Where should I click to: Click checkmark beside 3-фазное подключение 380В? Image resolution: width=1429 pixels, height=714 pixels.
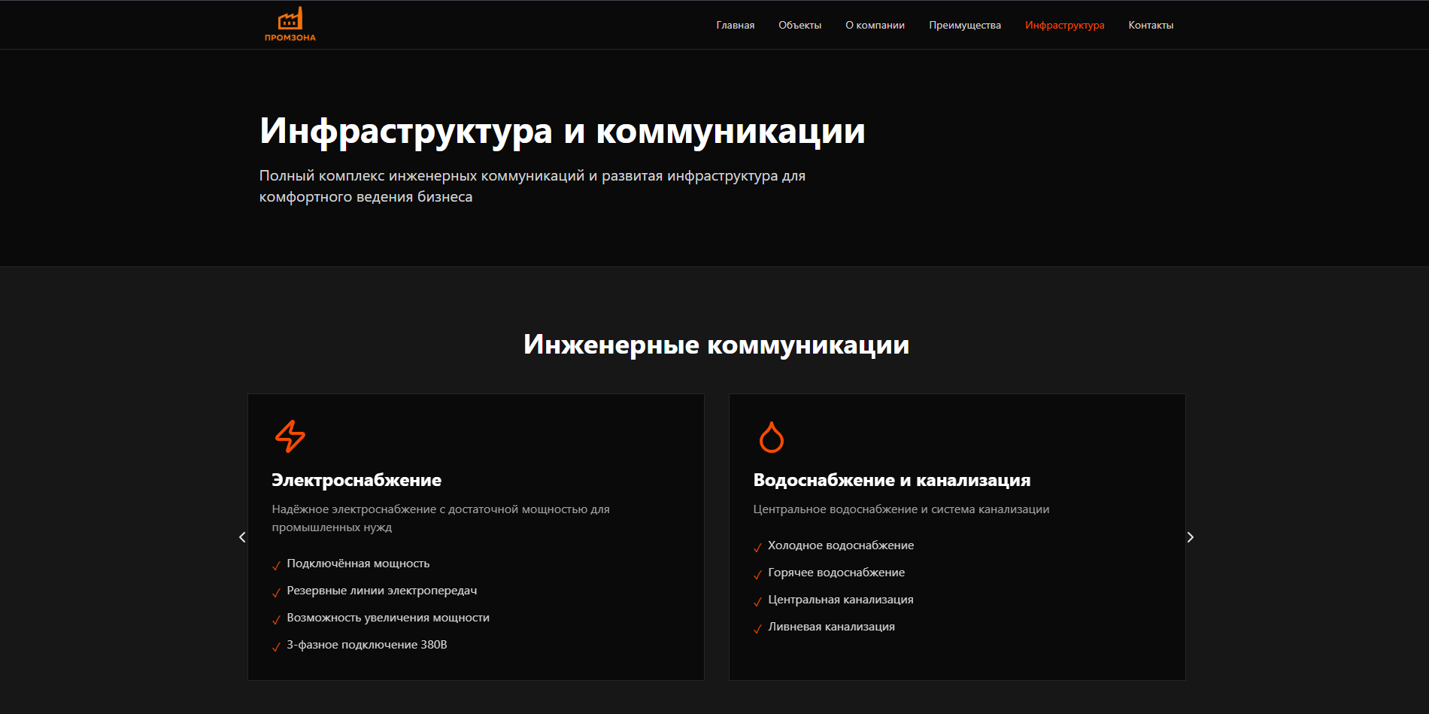[276, 646]
